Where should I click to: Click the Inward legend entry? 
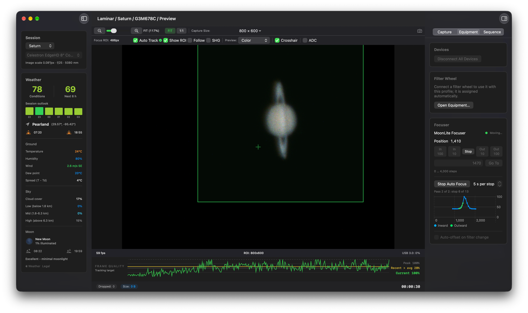pyautogui.click(x=441, y=225)
